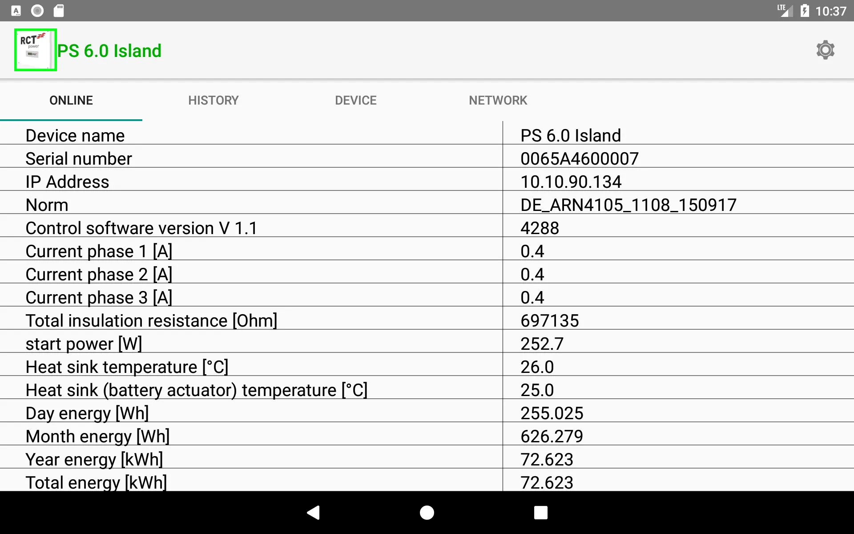Select the DEVICE tab

point(355,100)
